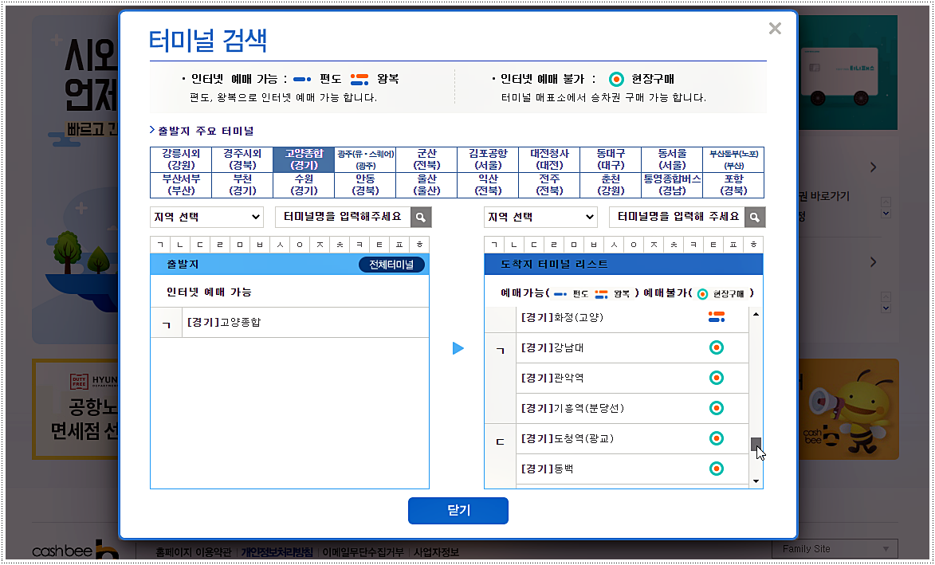Image resolution: width=935 pixels, height=565 pixels.
Task: Select 동서울(서울) terminal
Action: [672, 159]
